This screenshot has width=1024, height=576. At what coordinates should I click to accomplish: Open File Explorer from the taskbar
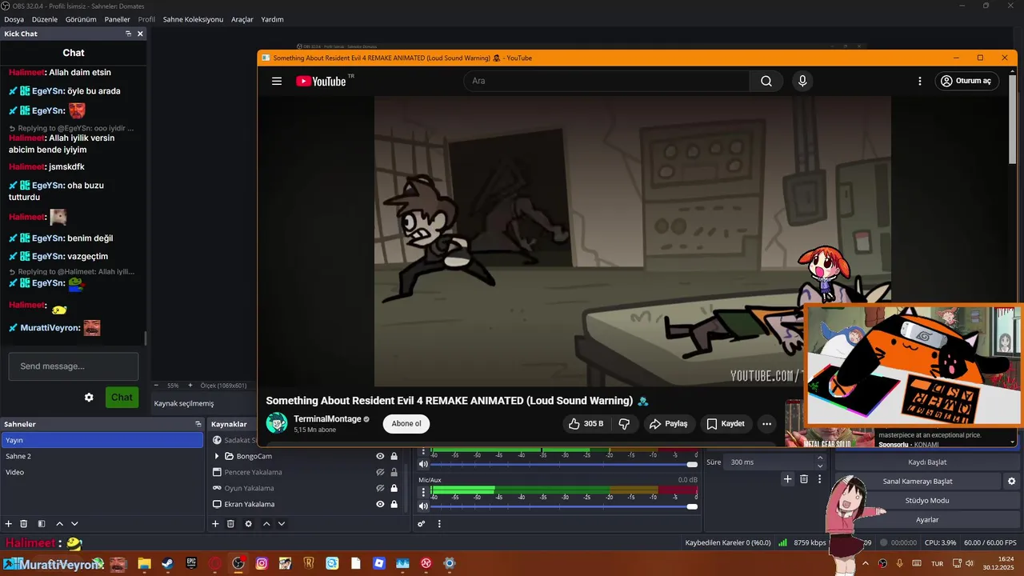pos(144,563)
